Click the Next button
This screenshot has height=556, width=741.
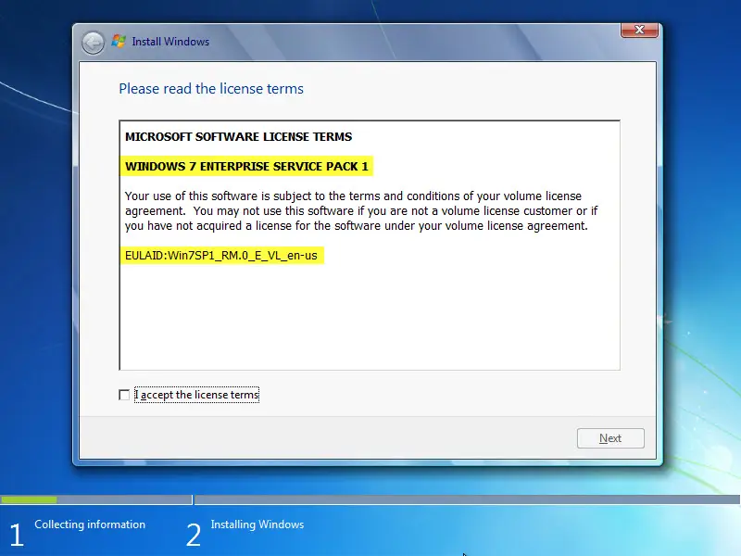610,438
